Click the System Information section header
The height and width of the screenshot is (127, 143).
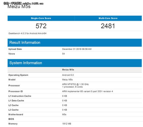(75, 63)
